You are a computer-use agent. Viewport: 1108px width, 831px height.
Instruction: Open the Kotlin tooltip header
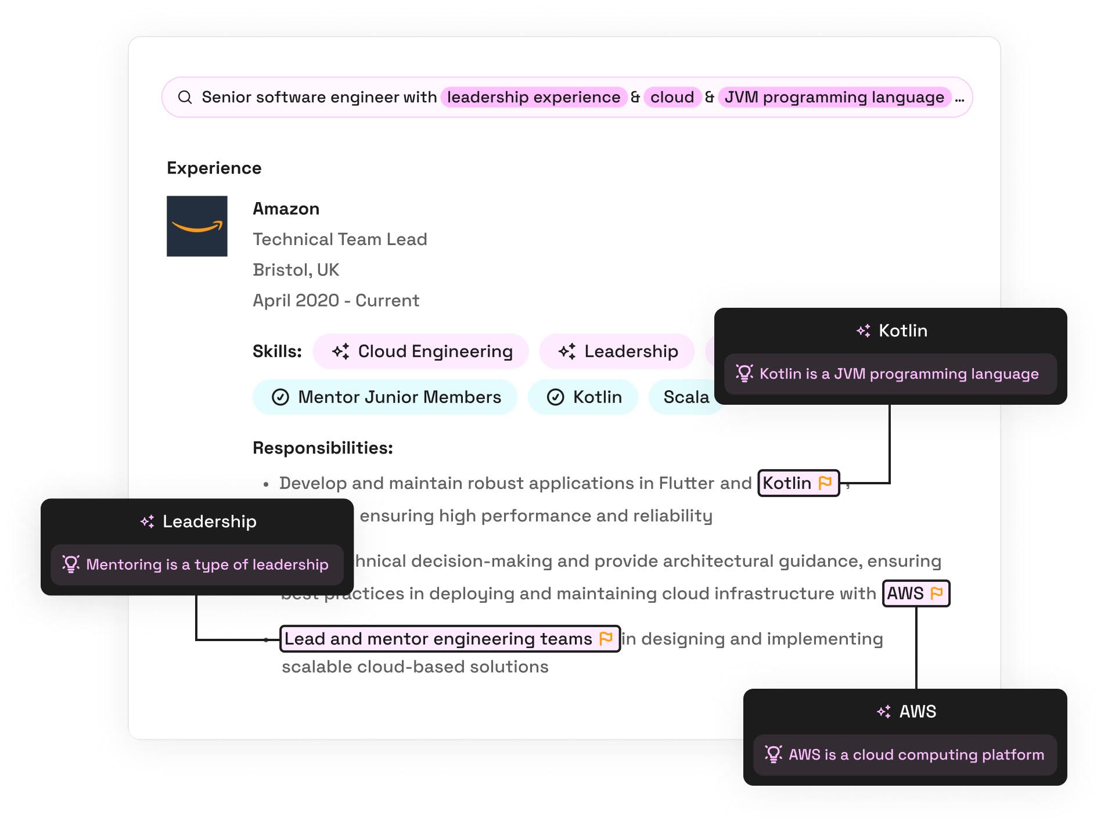891,330
